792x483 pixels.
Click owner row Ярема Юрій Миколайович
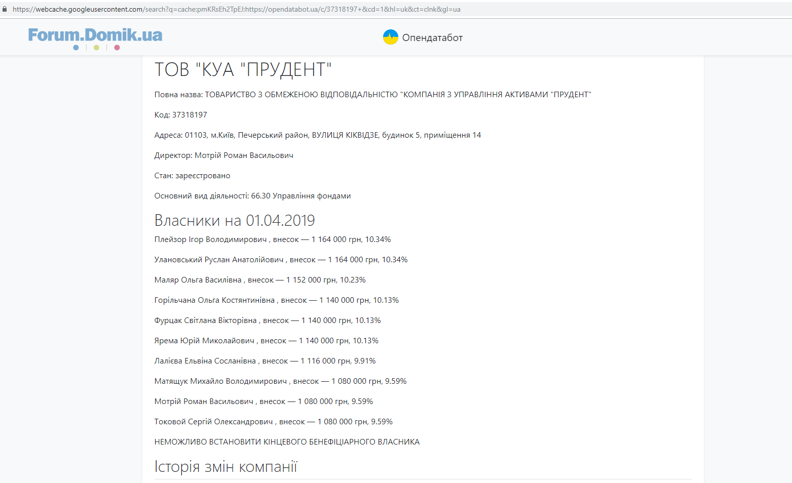[x=267, y=341]
